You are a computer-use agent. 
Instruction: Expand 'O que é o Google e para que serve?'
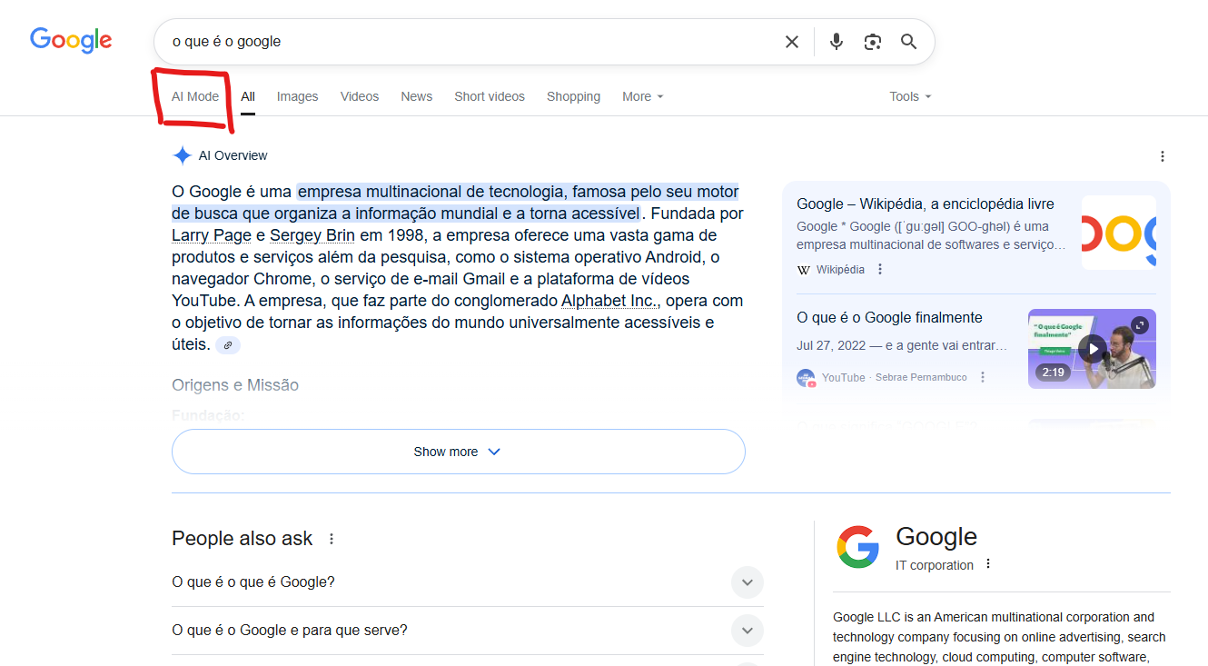(747, 631)
